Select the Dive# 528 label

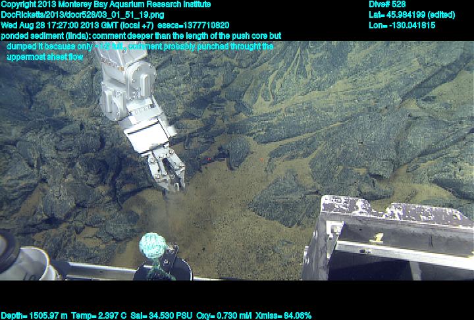click(x=387, y=4)
